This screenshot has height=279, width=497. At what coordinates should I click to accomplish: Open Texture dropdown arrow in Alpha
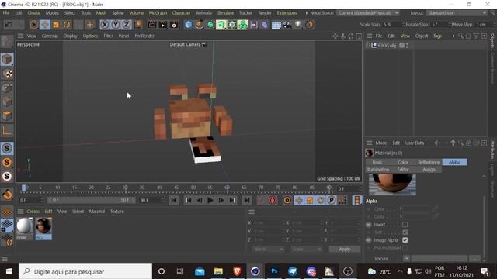coord(406,258)
